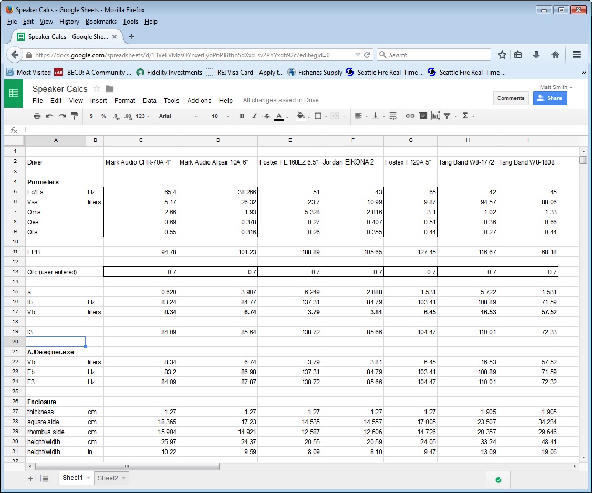The height and width of the screenshot is (493, 592).
Task: Open Matt Smith account dropdown
Action: 556,87
